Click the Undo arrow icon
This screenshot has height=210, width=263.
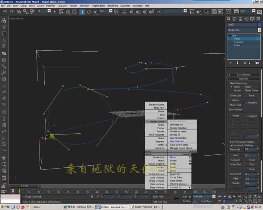5,11
